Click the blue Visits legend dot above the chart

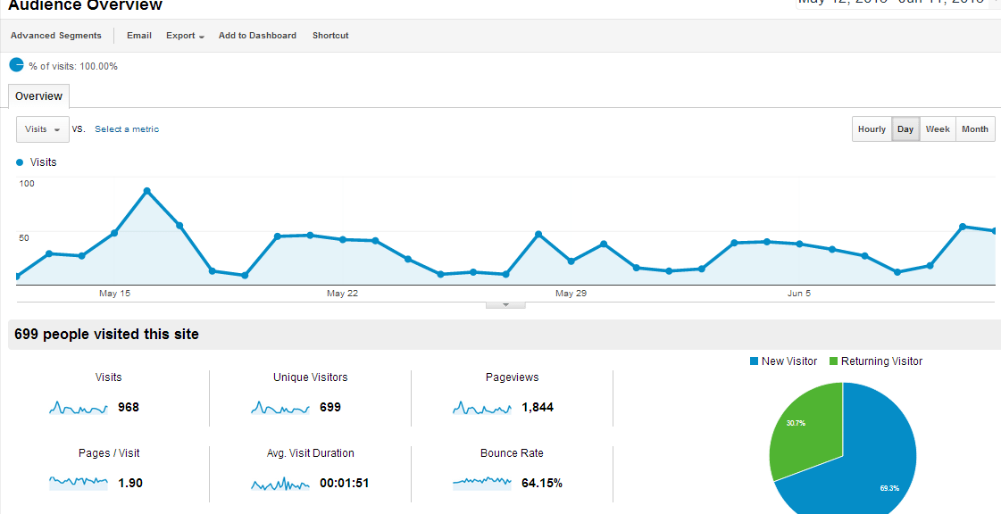(20, 162)
